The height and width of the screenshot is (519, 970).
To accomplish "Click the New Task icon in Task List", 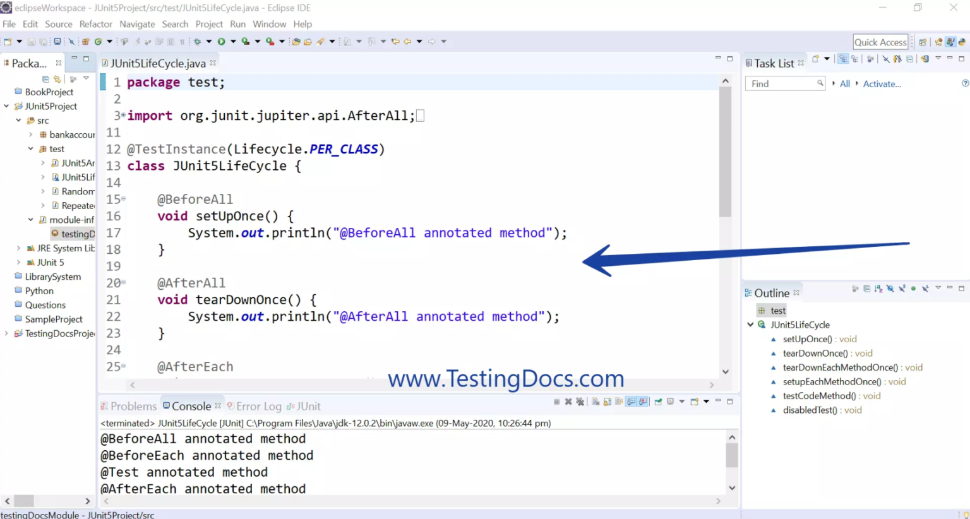I will pyautogui.click(x=816, y=59).
